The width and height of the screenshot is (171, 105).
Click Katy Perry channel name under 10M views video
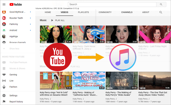(110, 99)
